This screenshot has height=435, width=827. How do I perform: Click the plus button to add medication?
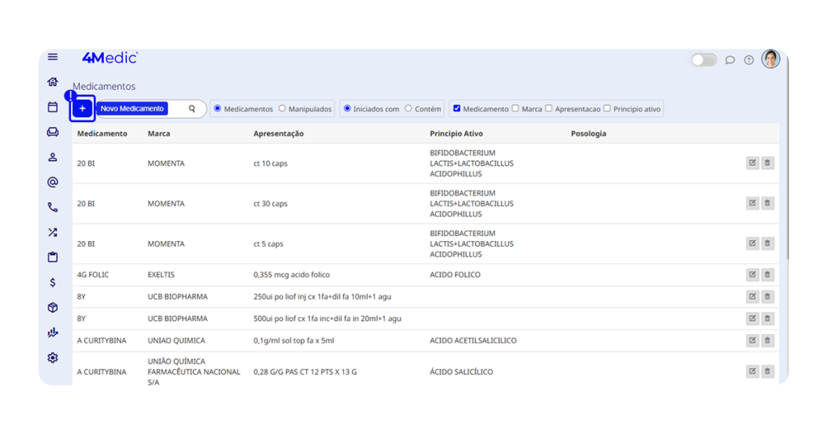click(x=82, y=108)
